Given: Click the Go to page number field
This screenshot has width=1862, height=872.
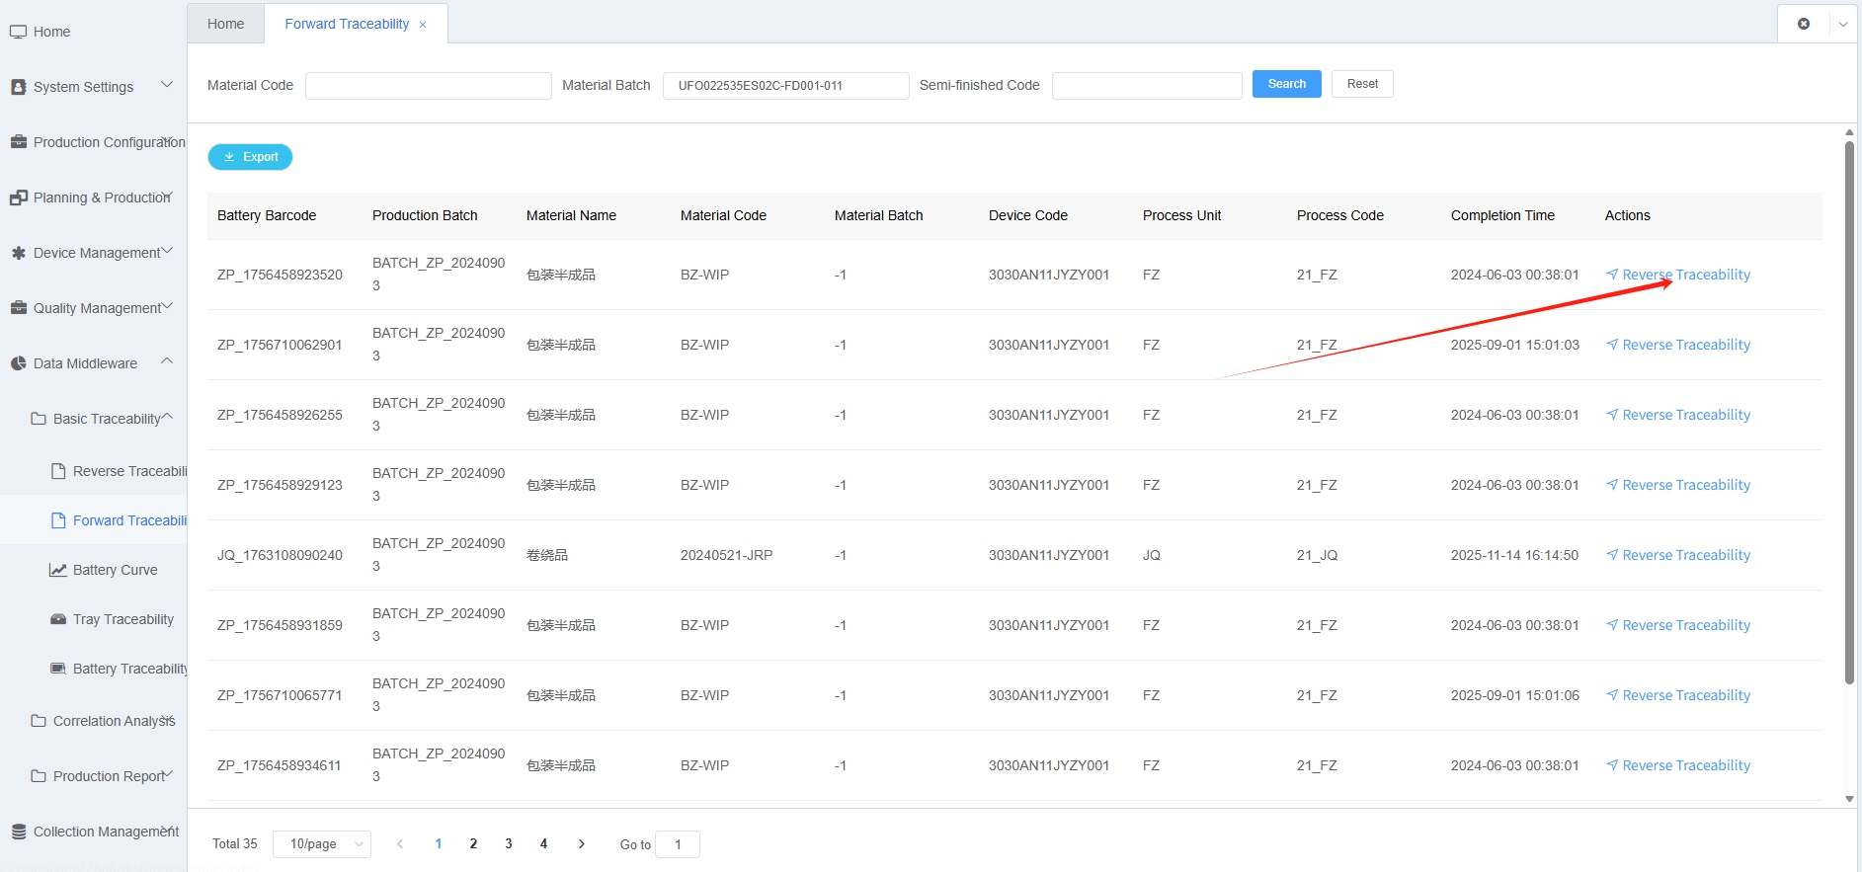Looking at the screenshot, I should pos(678,844).
